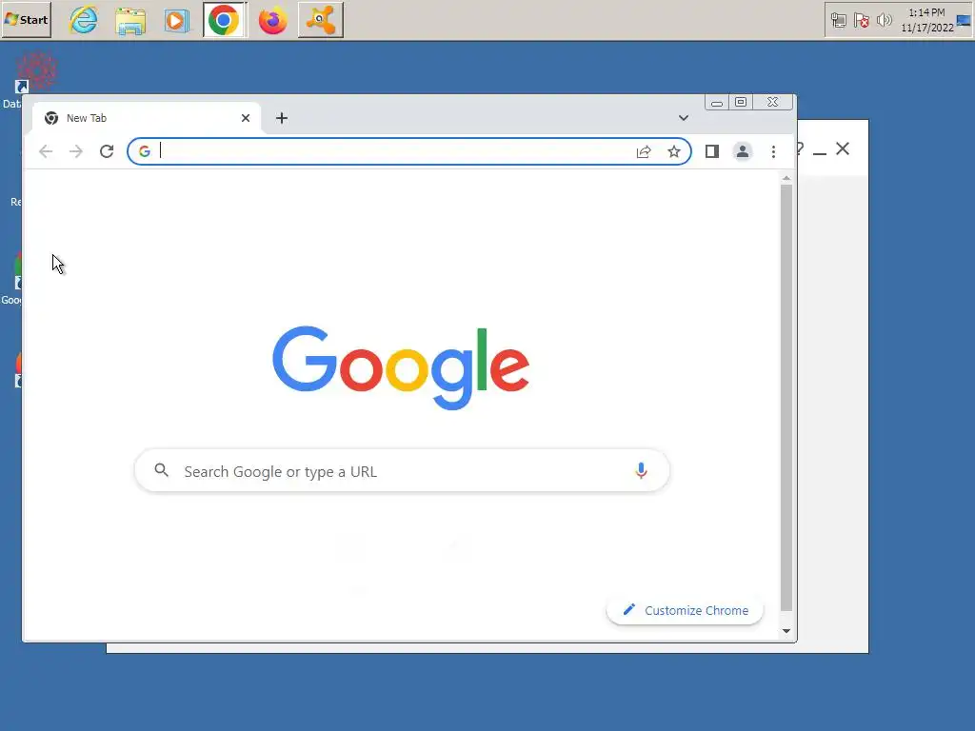This screenshot has height=731, width=975.
Task: Click scrollbar up arrow in Chrome
Action: click(786, 178)
